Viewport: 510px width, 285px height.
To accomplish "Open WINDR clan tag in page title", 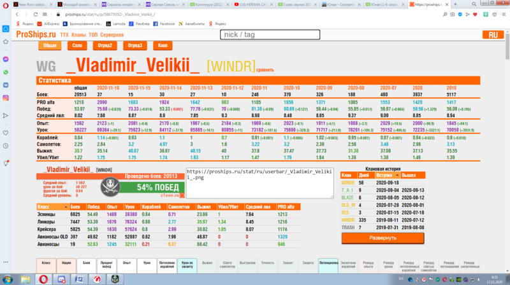I will point(231,66).
